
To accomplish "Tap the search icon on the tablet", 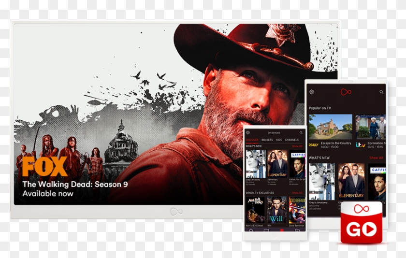I will [x=381, y=92].
